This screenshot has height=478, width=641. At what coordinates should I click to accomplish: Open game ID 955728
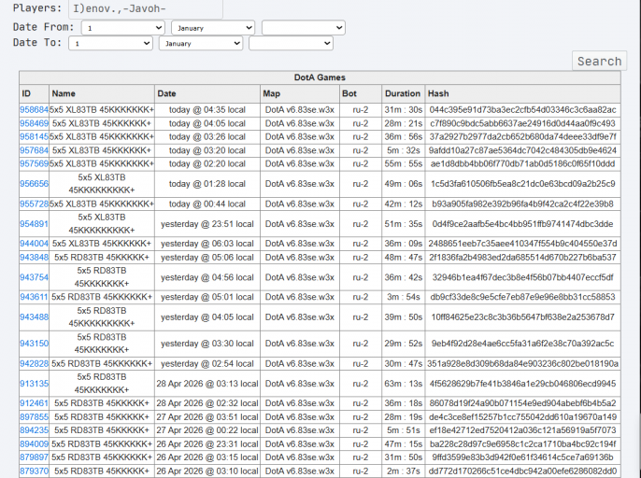[34, 204]
